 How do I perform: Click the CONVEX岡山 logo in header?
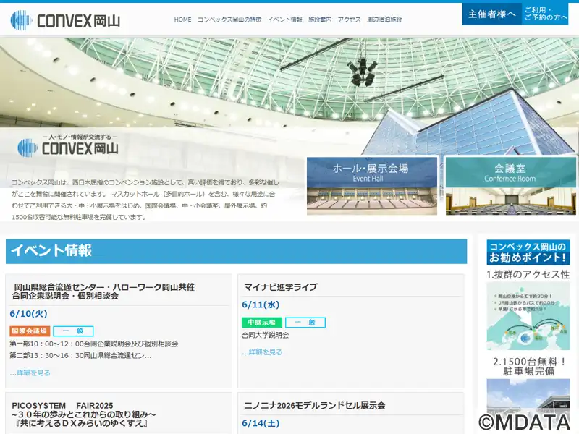[65, 20]
